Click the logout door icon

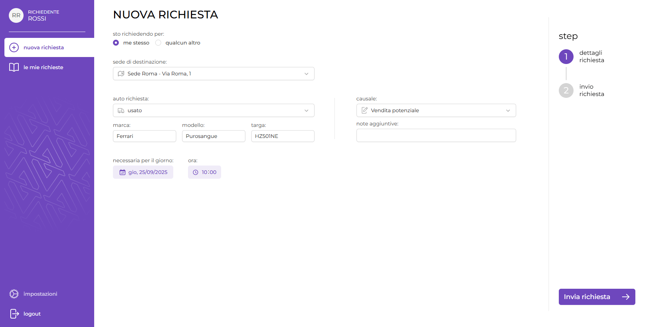(14, 314)
